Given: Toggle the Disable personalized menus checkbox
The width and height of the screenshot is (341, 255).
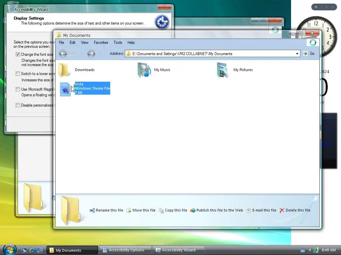Looking at the screenshot, I should [18, 105].
